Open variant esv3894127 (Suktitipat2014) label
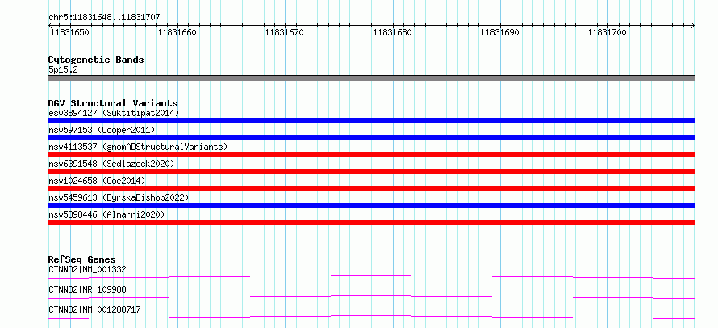The width and height of the screenshot is (718, 328). point(114,113)
